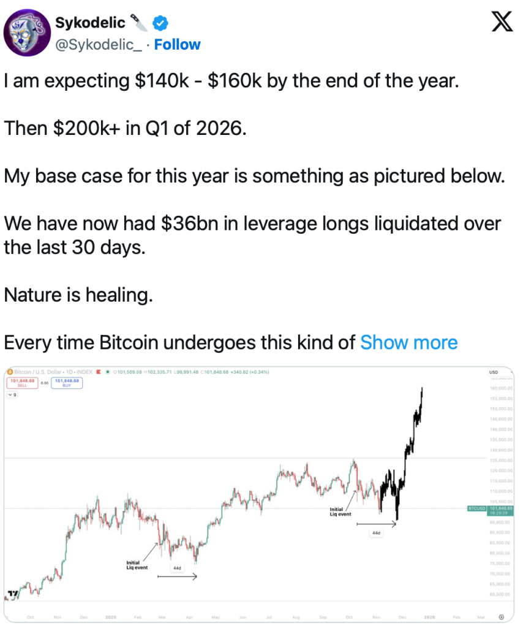This screenshot has width=526, height=628.
Task: Select the BTCUSD price label on axis
Action: click(x=476, y=508)
